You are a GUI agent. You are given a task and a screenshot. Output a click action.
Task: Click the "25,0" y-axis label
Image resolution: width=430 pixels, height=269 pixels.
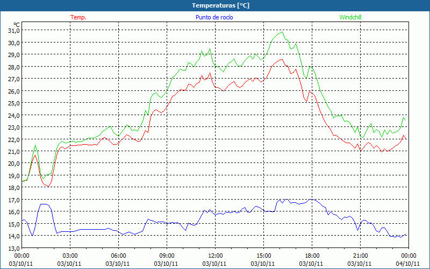pos(14,103)
